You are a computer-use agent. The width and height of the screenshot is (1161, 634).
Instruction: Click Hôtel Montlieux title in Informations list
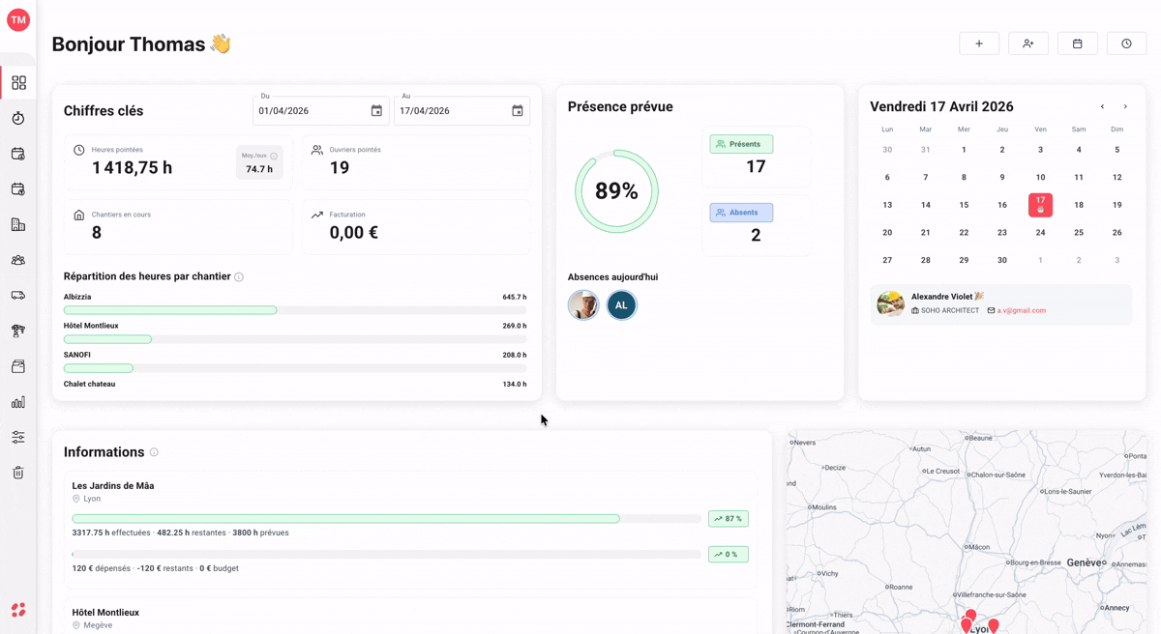(105, 613)
